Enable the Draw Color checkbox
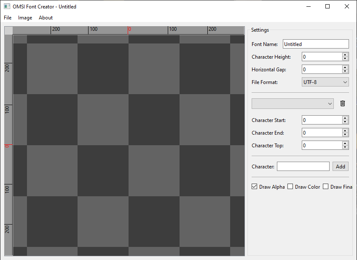The width and height of the screenshot is (357, 260). tap(290, 187)
